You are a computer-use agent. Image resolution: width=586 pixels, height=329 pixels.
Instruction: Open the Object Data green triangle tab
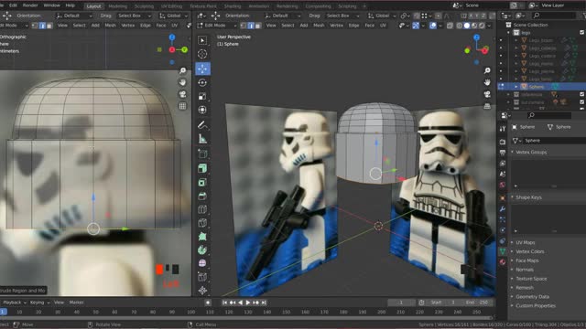[503, 251]
